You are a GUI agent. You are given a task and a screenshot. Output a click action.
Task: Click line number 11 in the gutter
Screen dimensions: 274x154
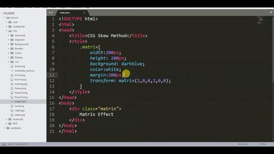tap(52, 75)
